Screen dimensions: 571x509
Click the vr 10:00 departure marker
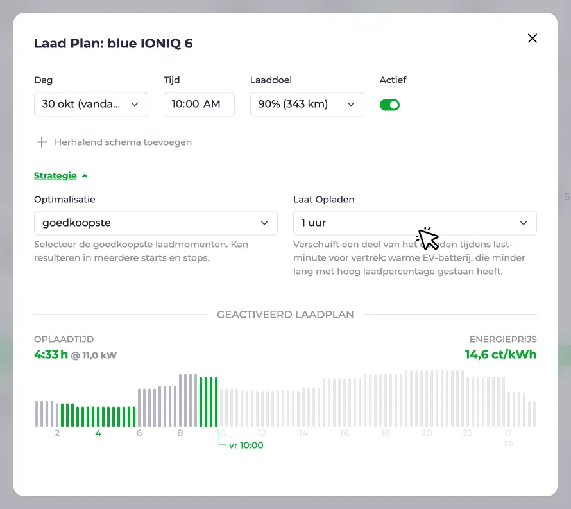tap(246, 445)
